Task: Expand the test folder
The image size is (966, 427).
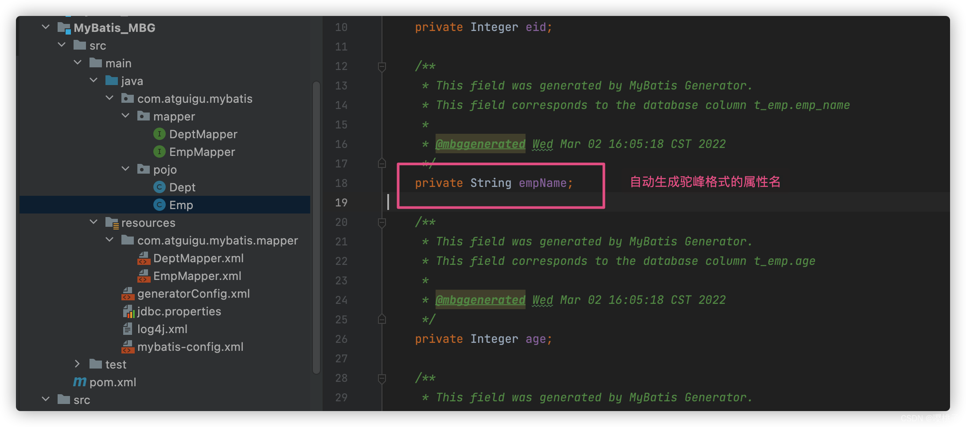Action: [x=78, y=364]
